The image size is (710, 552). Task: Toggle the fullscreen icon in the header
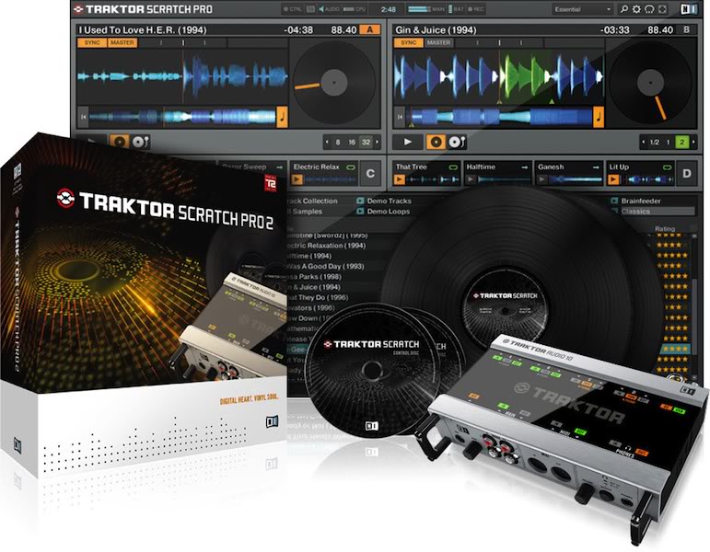(x=662, y=9)
